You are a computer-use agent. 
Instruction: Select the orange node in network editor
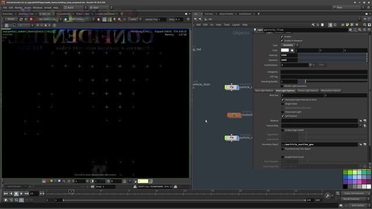[234, 115]
